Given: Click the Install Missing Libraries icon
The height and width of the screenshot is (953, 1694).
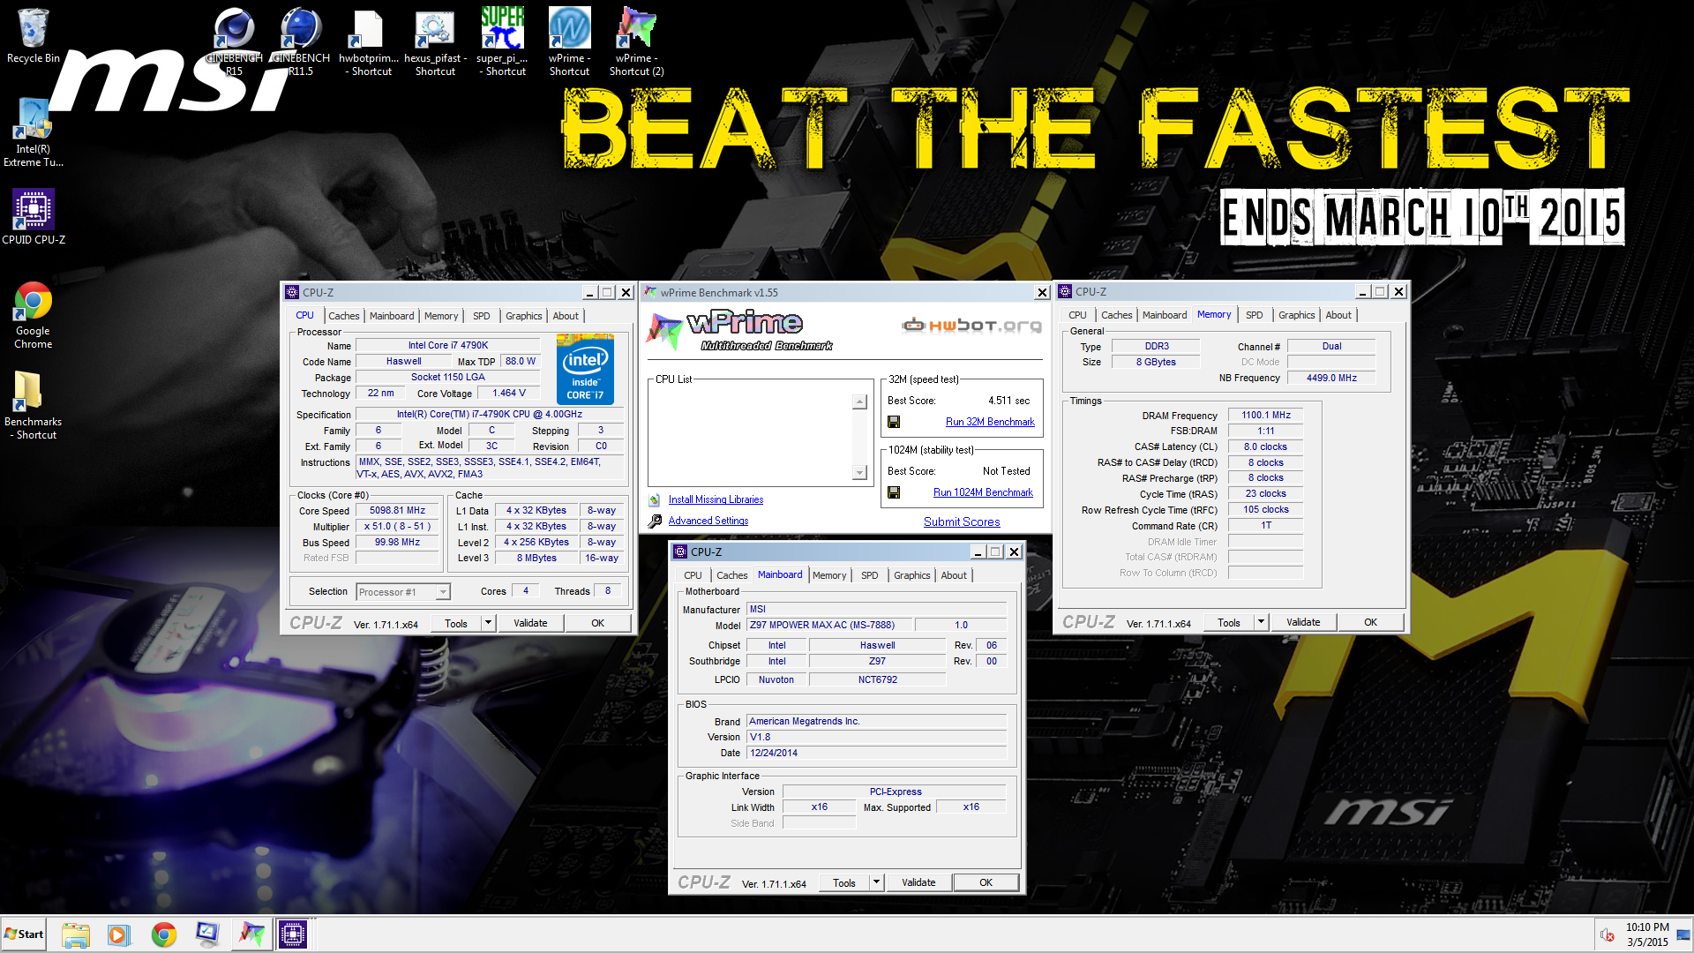Looking at the screenshot, I should (x=655, y=499).
